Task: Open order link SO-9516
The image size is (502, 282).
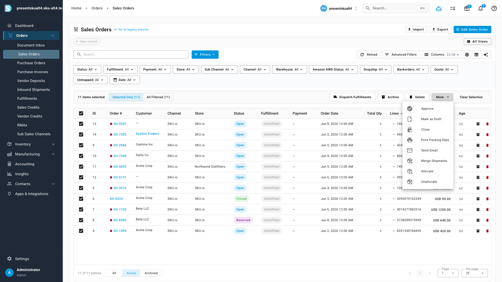Action: click(x=120, y=188)
